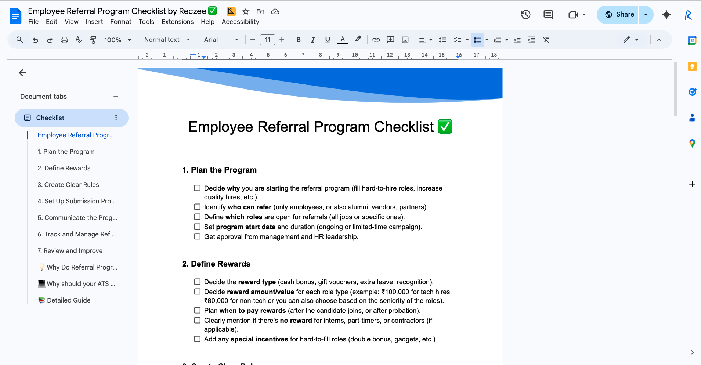Select the Paint format roller icon
Screen dimensions: 701x365
click(x=93, y=40)
